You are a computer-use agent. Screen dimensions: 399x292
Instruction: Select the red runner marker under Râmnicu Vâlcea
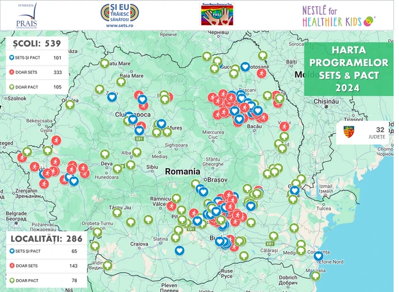coord(171,206)
